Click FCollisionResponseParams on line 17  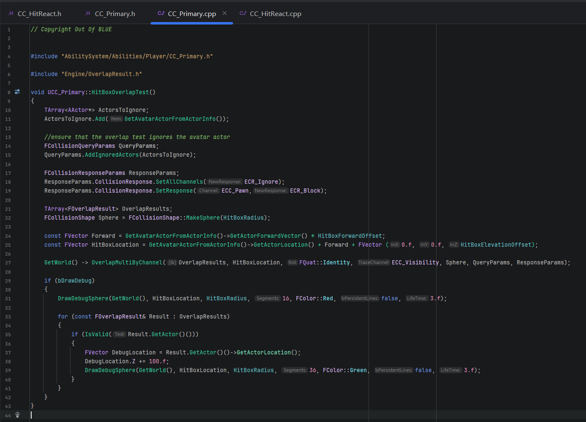[x=85, y=173]
